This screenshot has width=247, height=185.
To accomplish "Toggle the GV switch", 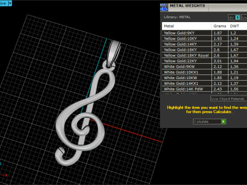I will tap(234, 17).
